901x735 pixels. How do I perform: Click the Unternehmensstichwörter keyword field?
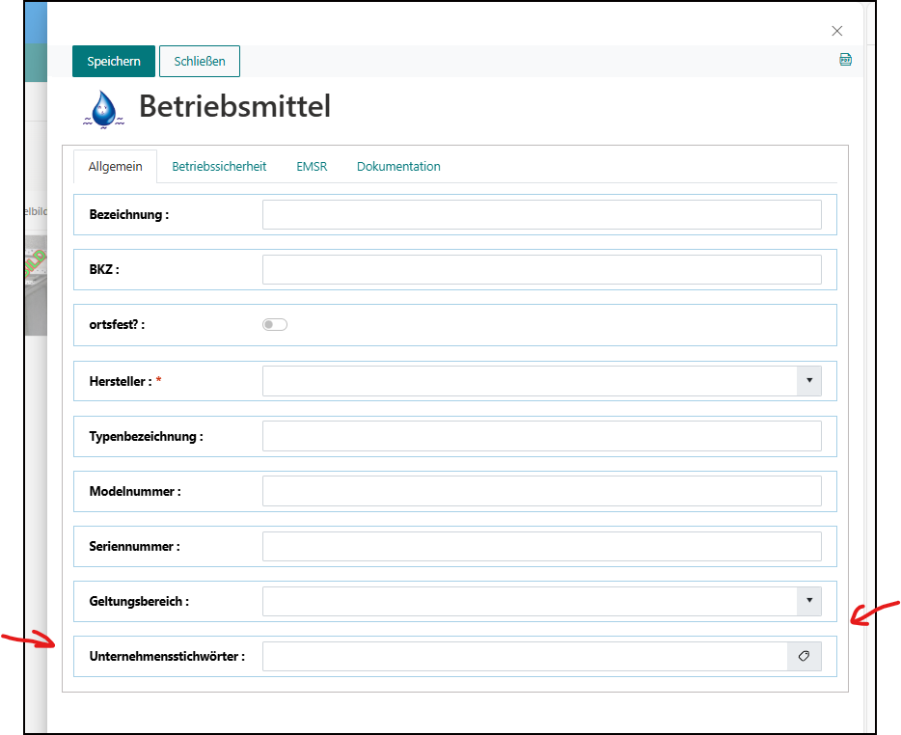click(525, 656)
